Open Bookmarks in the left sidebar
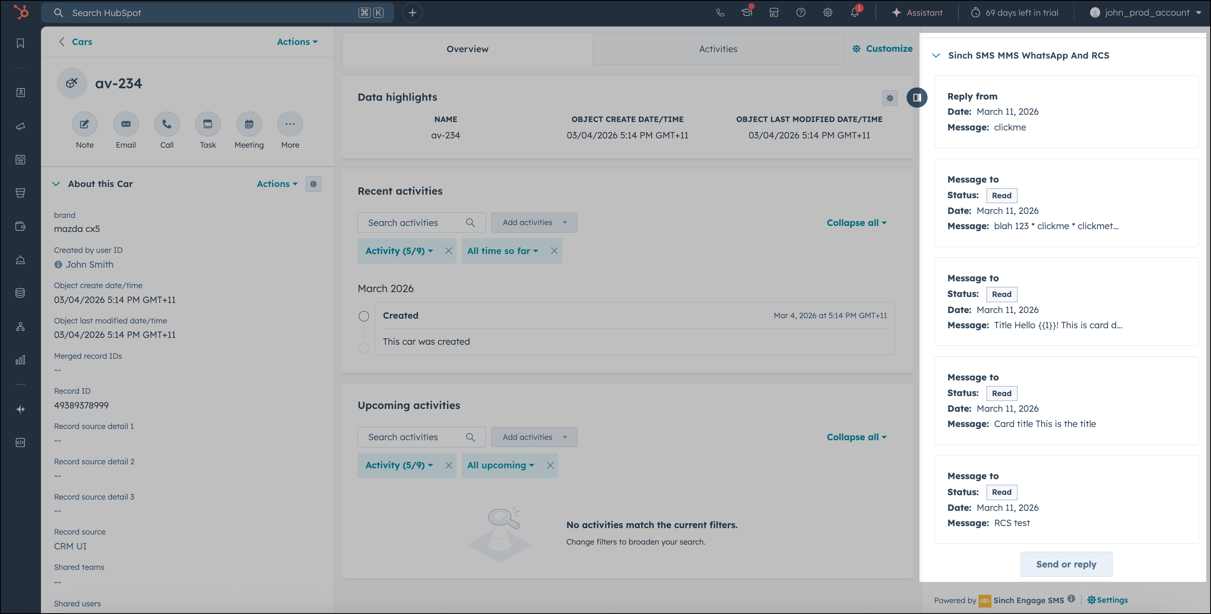Image resolution: width=1211 pixels, height=614 pixels. coord(20,43)
